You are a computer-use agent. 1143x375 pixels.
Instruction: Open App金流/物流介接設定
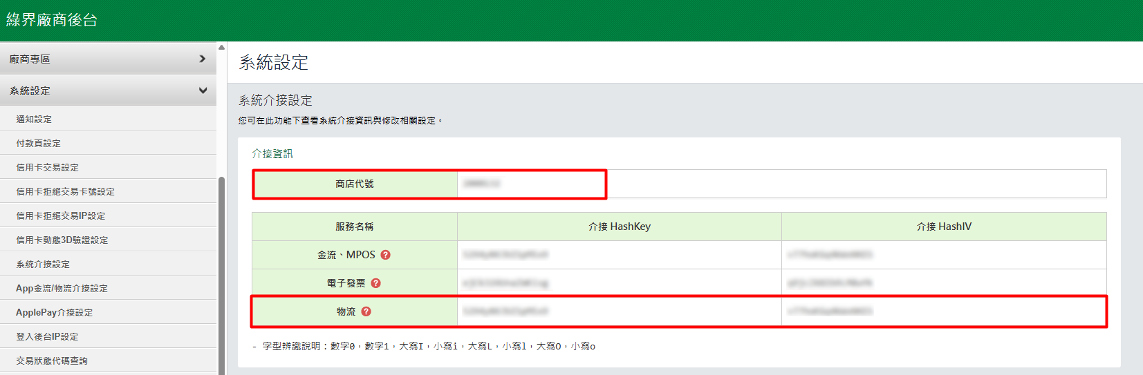click(62, 289)
